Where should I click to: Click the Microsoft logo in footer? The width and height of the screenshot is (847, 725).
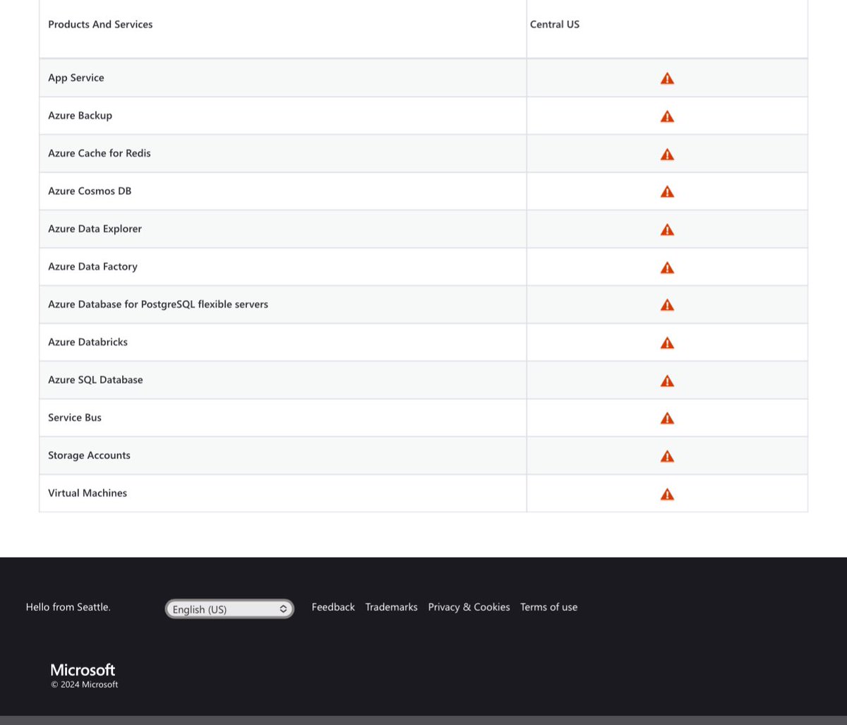coord(83,670)
